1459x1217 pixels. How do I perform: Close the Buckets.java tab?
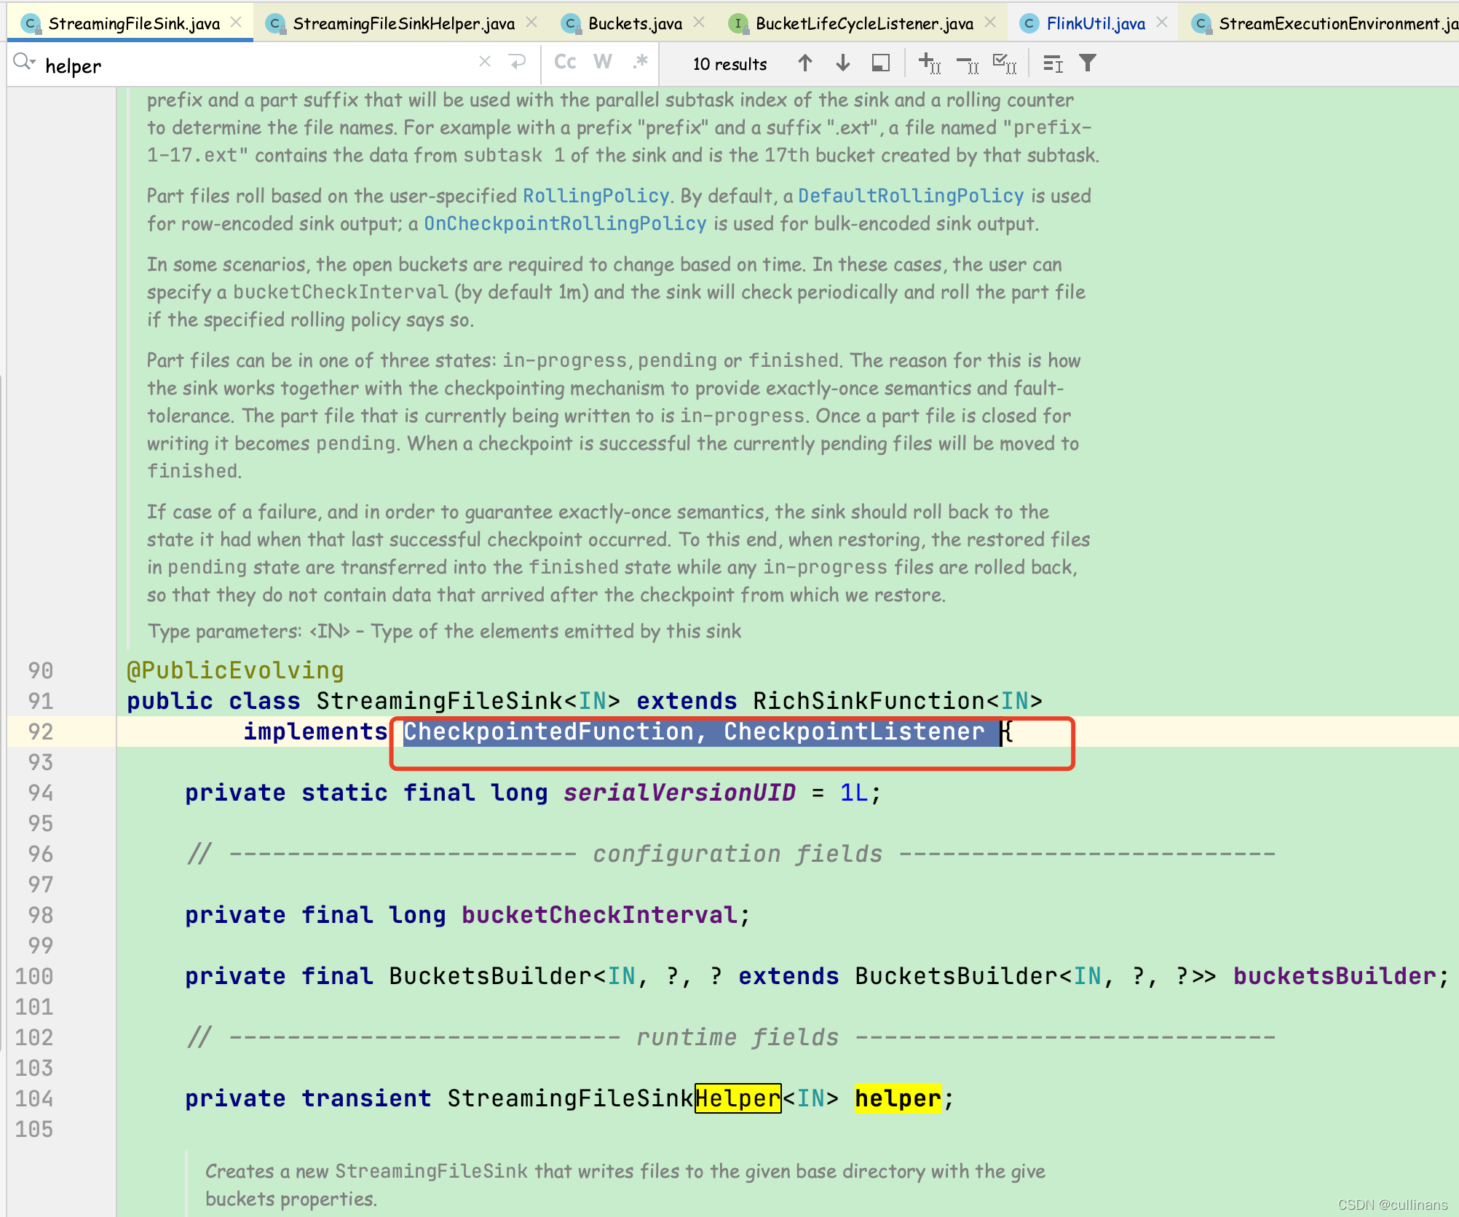(699, 23)
